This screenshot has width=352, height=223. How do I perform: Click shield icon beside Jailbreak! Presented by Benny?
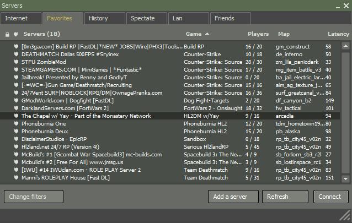(x=16, y=77)
